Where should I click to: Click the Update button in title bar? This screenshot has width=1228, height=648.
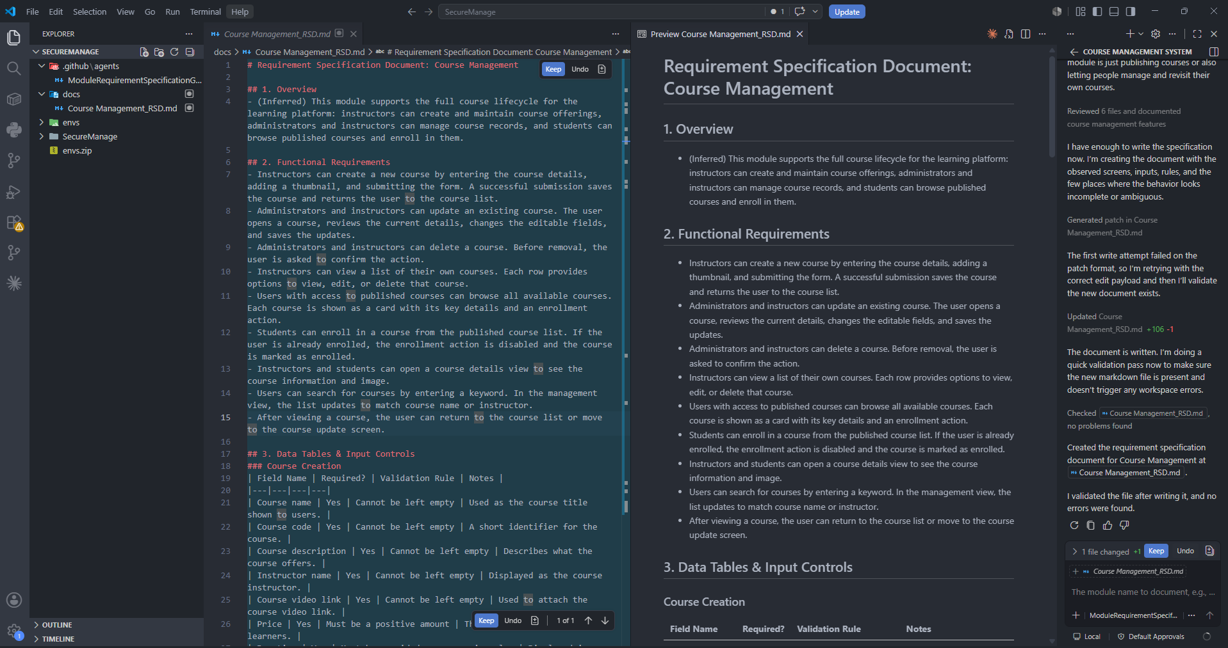847,12
